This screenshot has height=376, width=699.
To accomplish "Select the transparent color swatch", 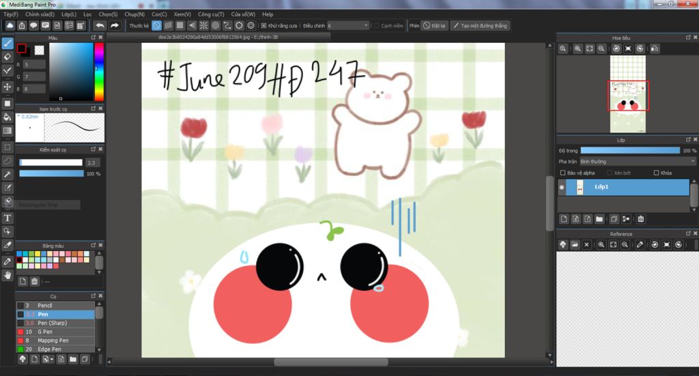I will [39, 50].
